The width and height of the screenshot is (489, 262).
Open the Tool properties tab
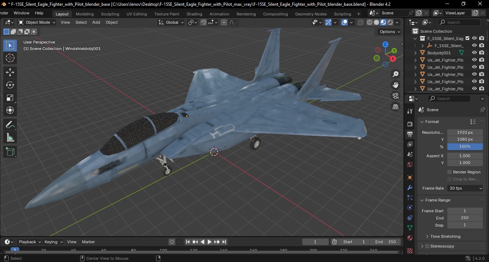pos(410,111)
